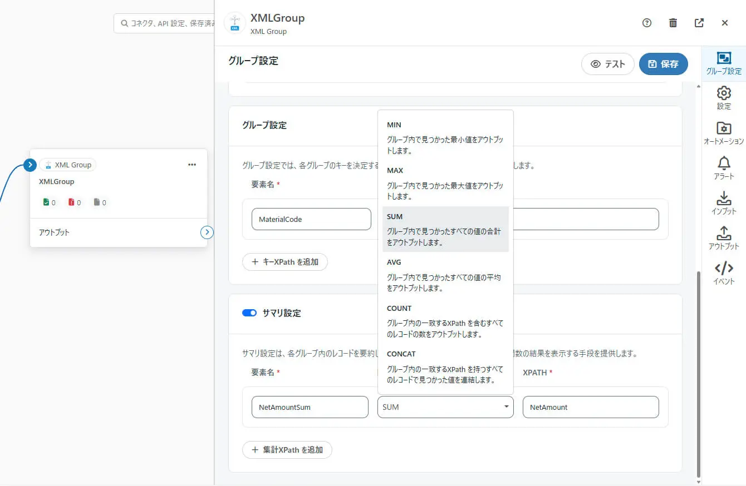Toggle the サマリ設定 switch off

249,313
